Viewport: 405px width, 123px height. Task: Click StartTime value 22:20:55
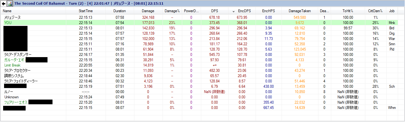86,65
